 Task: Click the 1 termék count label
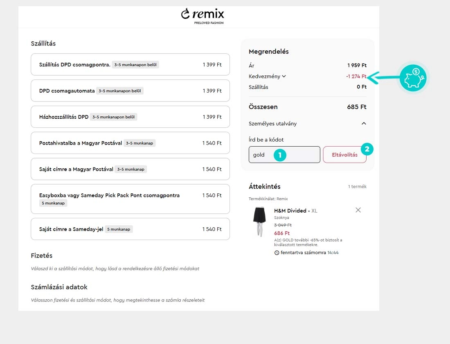[x=357, y=186]
